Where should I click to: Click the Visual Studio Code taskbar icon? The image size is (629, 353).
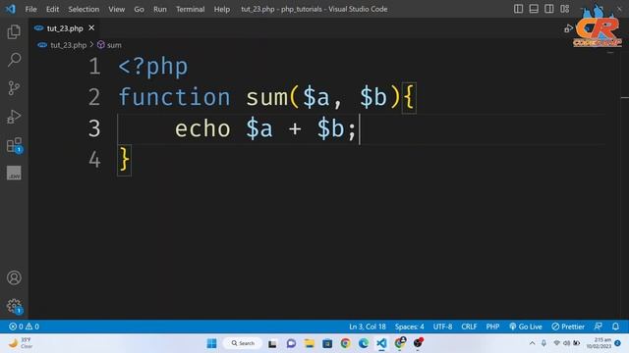pos(381,343)
